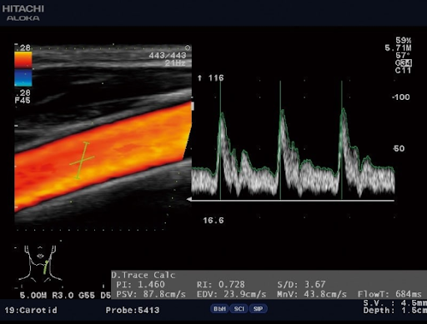Click the sample volume caliper cross in vessel

[82, 160]
